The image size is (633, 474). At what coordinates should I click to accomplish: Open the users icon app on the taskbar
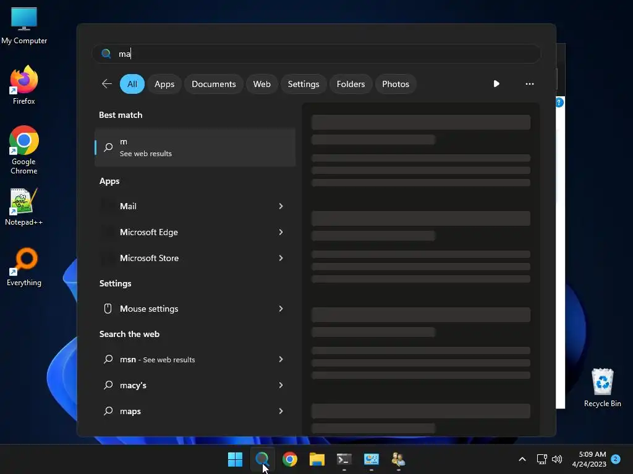pos(399,459)
